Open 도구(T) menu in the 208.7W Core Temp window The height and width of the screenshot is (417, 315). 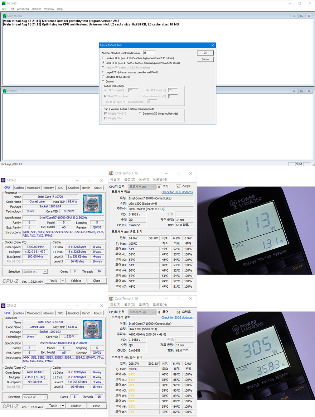click(x=144, y=305)
